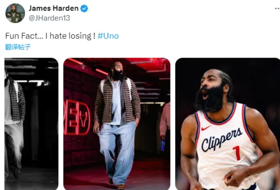Click the red number 1 on the jersey

click(x=237, y=153)
